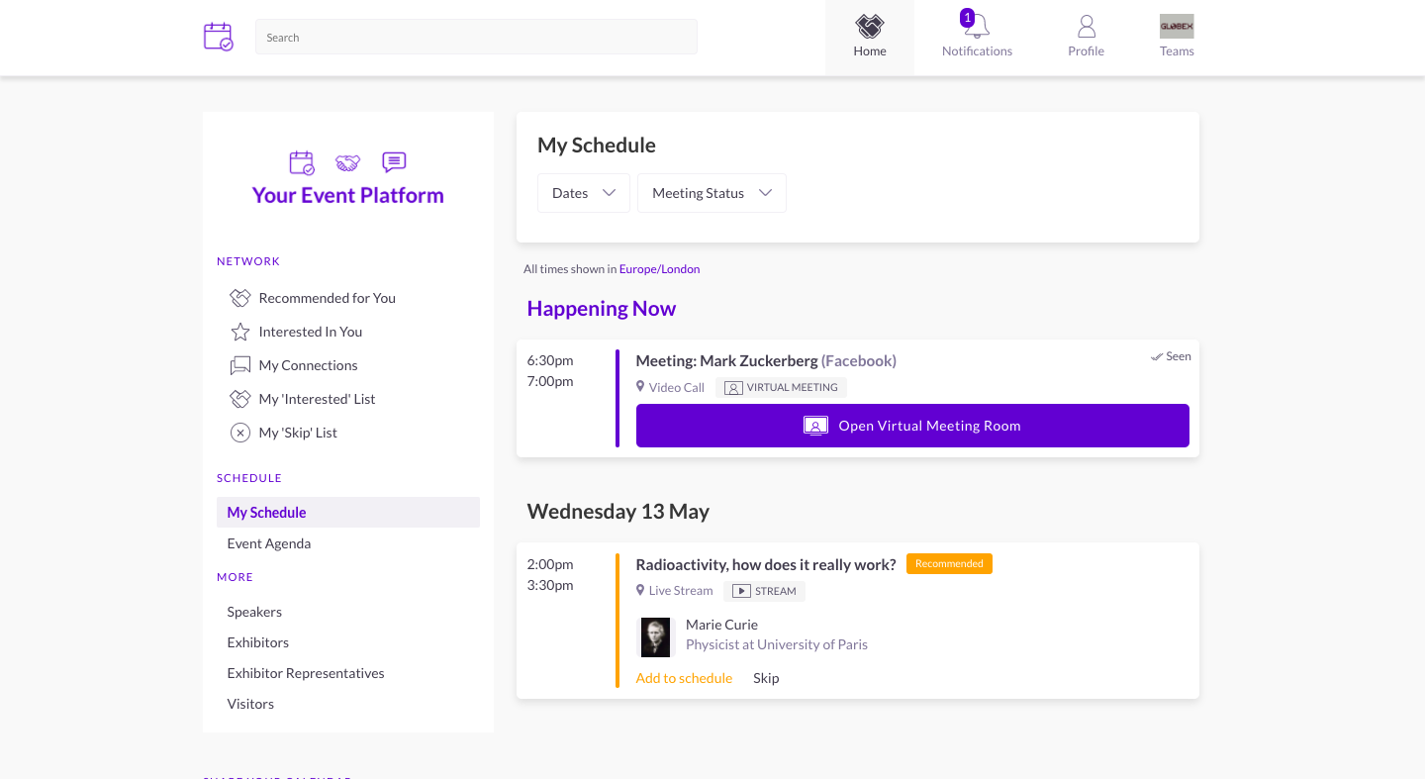Click the Seen status on the Zuckerberg meeting
Screen dimensions: 1425x779
click(x=1171, y=356)
